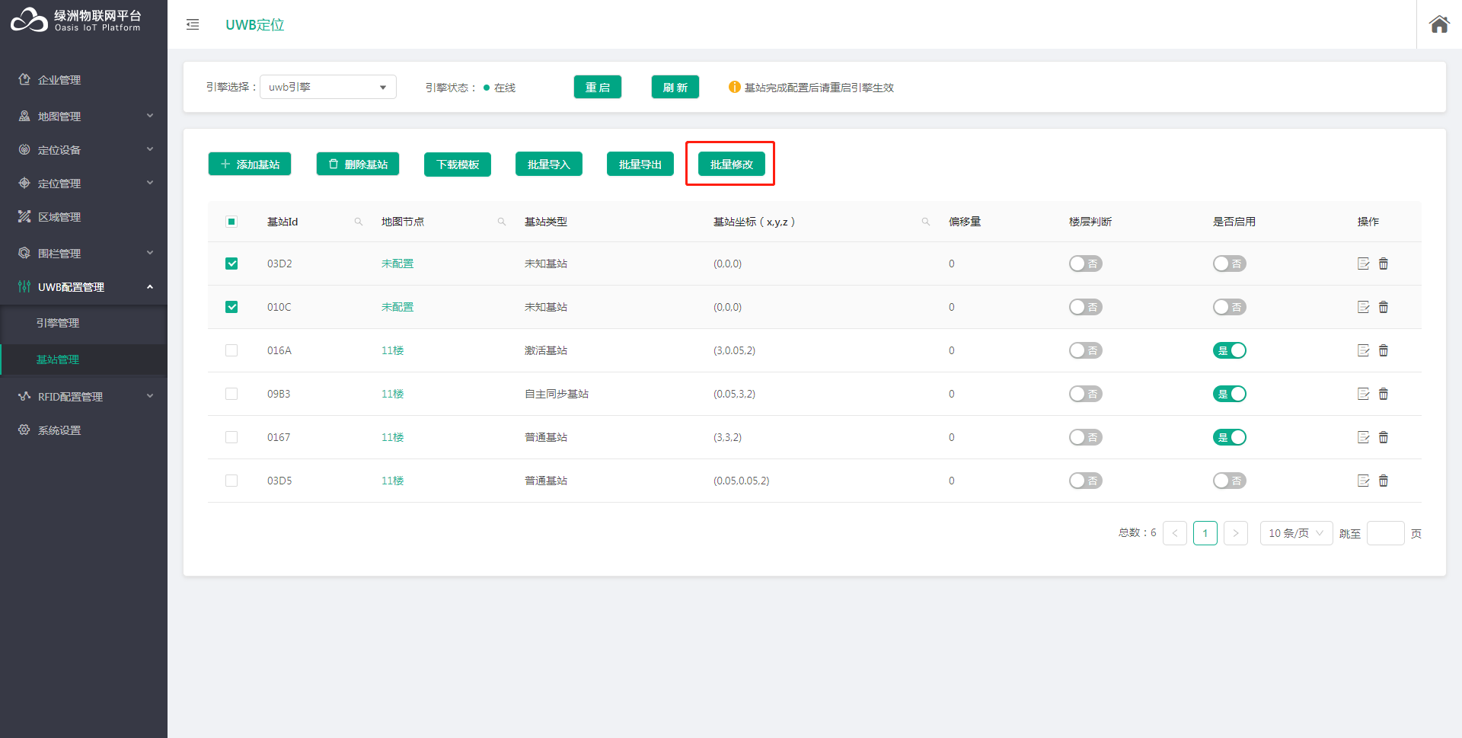Edit base station 03D2
This screenshot has height=738, width=1462.
(1363, 264)
